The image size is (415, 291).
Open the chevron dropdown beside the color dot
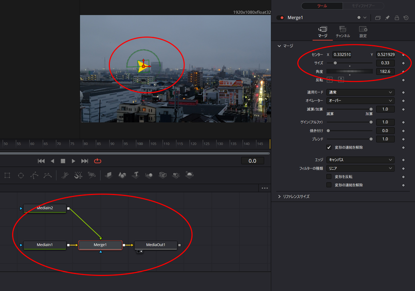[365, 18]
